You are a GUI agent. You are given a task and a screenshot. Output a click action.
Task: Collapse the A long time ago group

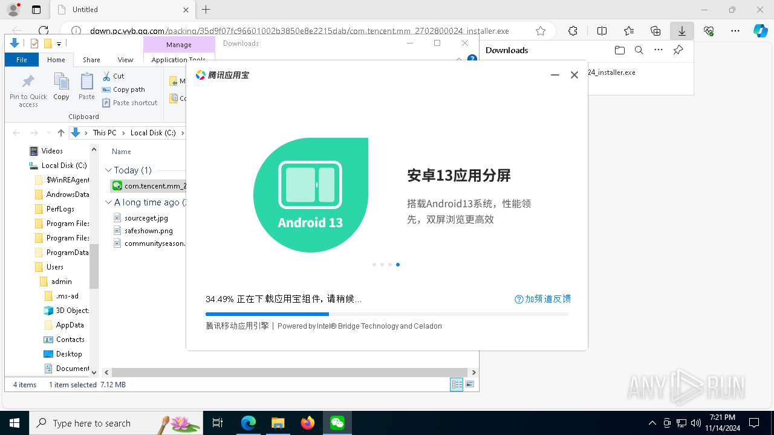108,202
